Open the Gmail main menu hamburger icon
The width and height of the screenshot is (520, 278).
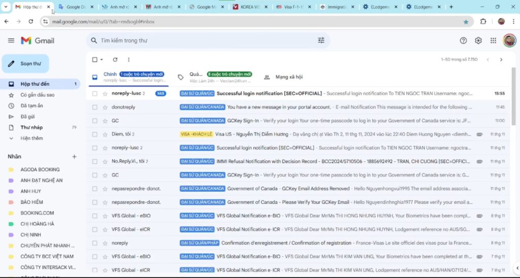point(11,41)
